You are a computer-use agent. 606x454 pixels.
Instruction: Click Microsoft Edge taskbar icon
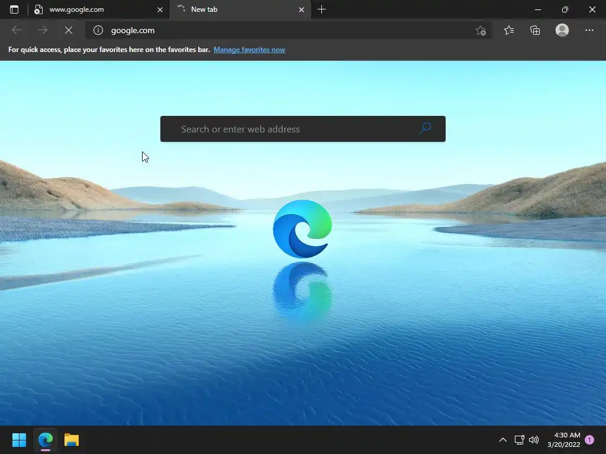[x=45, y=440]
